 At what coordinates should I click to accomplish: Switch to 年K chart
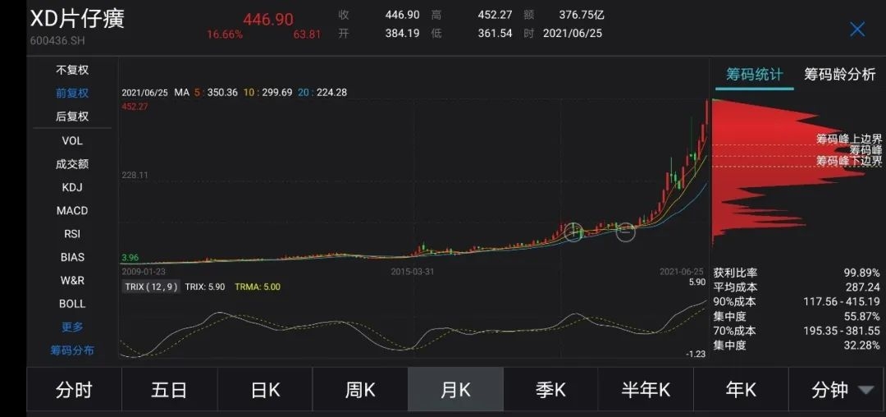click(x=741, y=389)
